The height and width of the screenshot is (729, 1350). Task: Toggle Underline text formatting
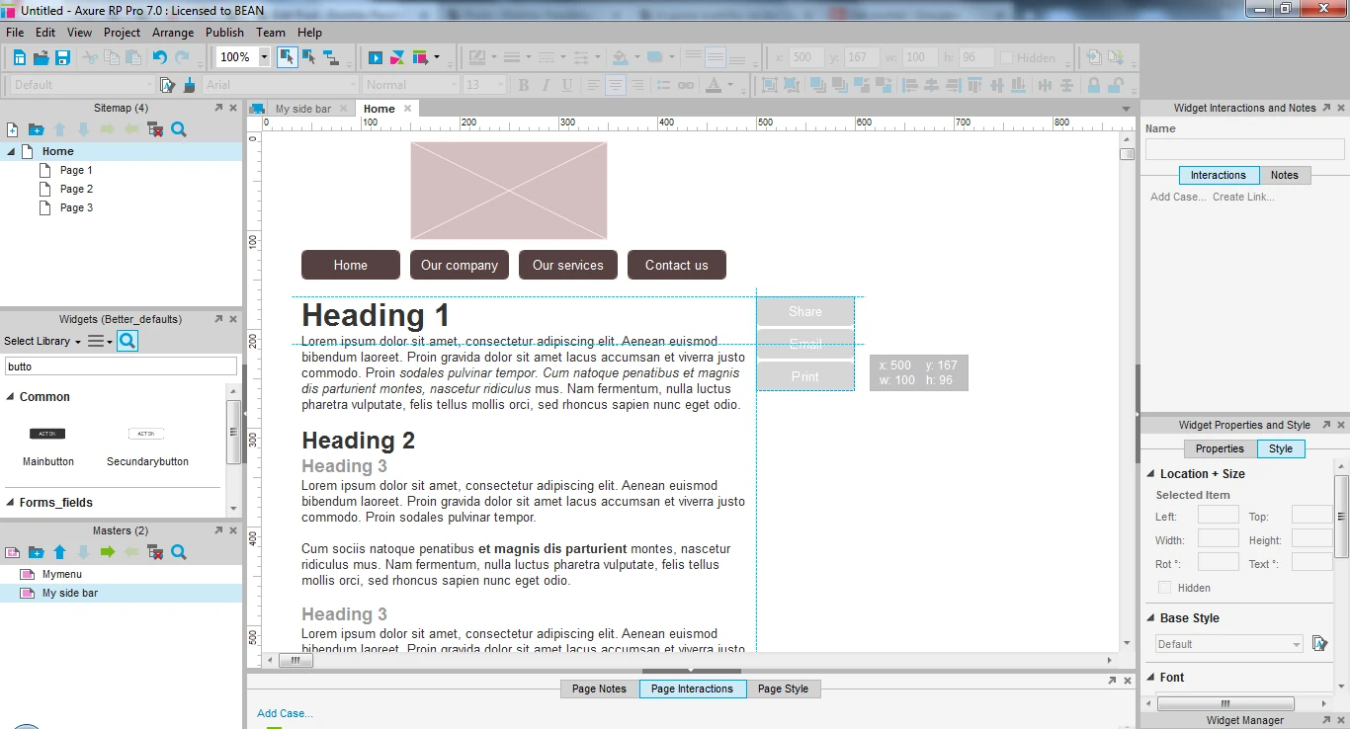(x=565, y=85)
